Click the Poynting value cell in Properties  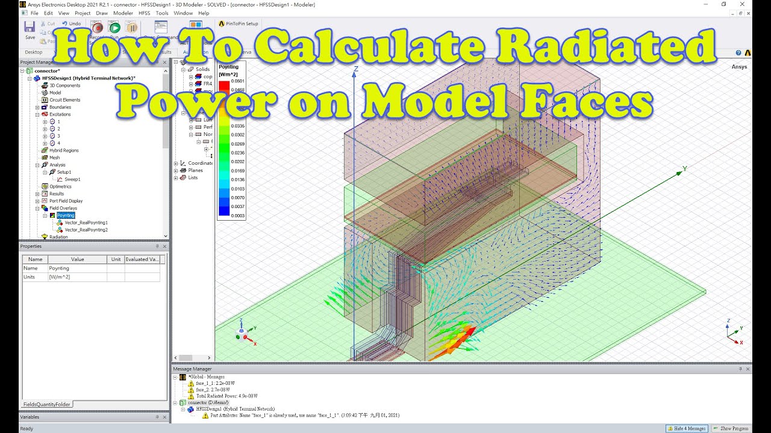pyautogui.click(x=77, y=268)
